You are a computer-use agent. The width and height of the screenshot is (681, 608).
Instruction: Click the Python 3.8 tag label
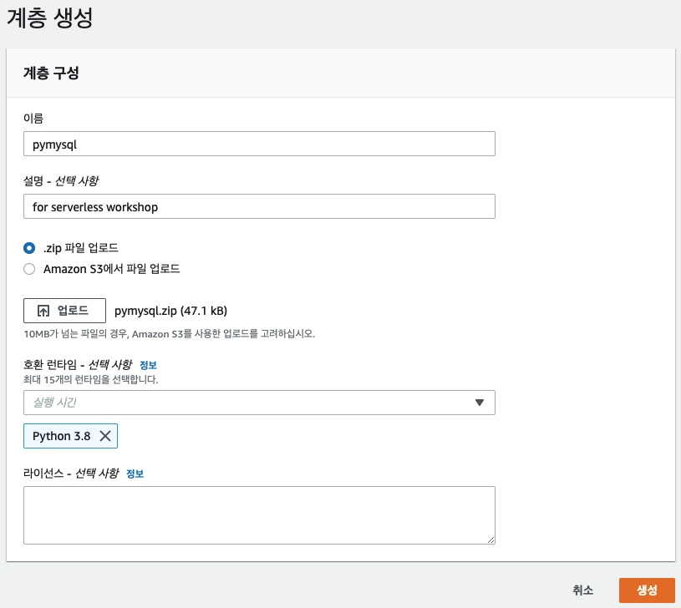61,436
